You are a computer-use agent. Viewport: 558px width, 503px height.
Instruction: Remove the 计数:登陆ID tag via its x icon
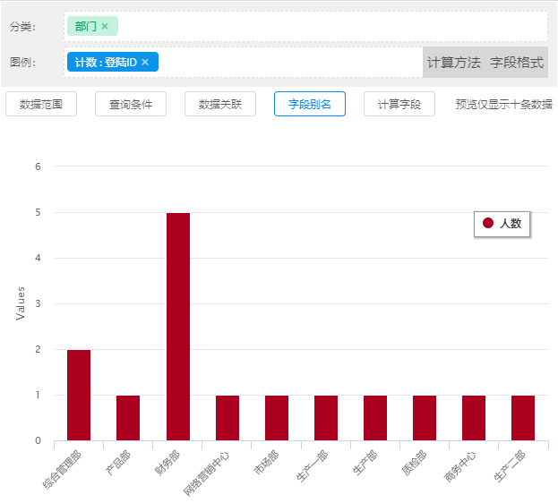point(145,63)
